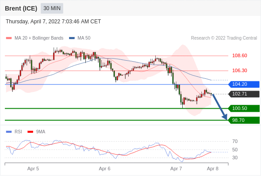Image resolution: width=261 pixels, height=176 pixels.
Task: Click the red 9MA legend swatch
Action: tap(30, 132)
